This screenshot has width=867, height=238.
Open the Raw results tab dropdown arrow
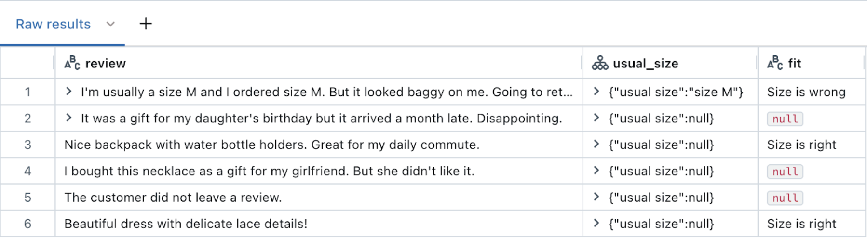pos(110,24)
